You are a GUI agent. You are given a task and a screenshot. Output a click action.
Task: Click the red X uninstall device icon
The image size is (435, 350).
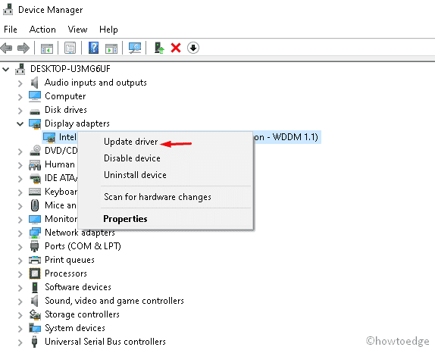point(176,48)
